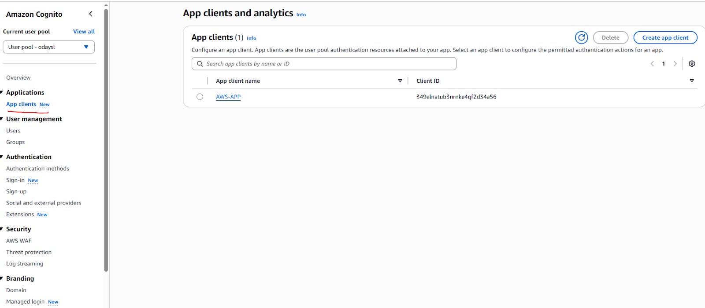Sort by App client name column

400,81
